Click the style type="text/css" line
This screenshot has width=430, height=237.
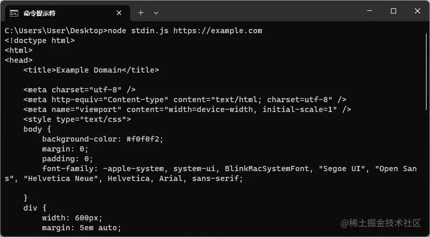(77, 119)
